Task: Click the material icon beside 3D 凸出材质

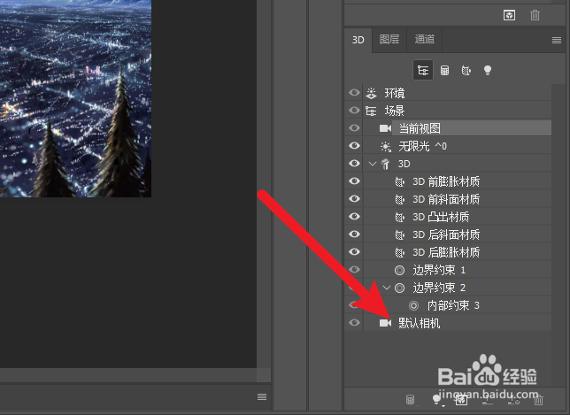Action: (399, 217)
